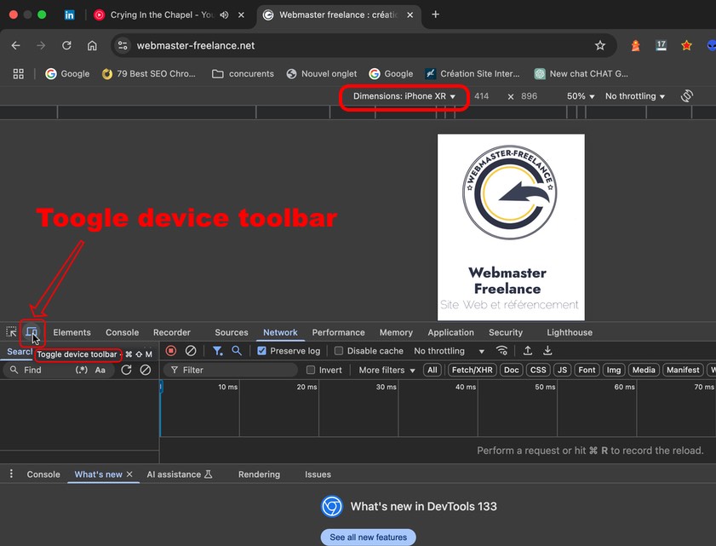Open the network request filter funnel icon

pyautogui.click(x=217, y=350)
